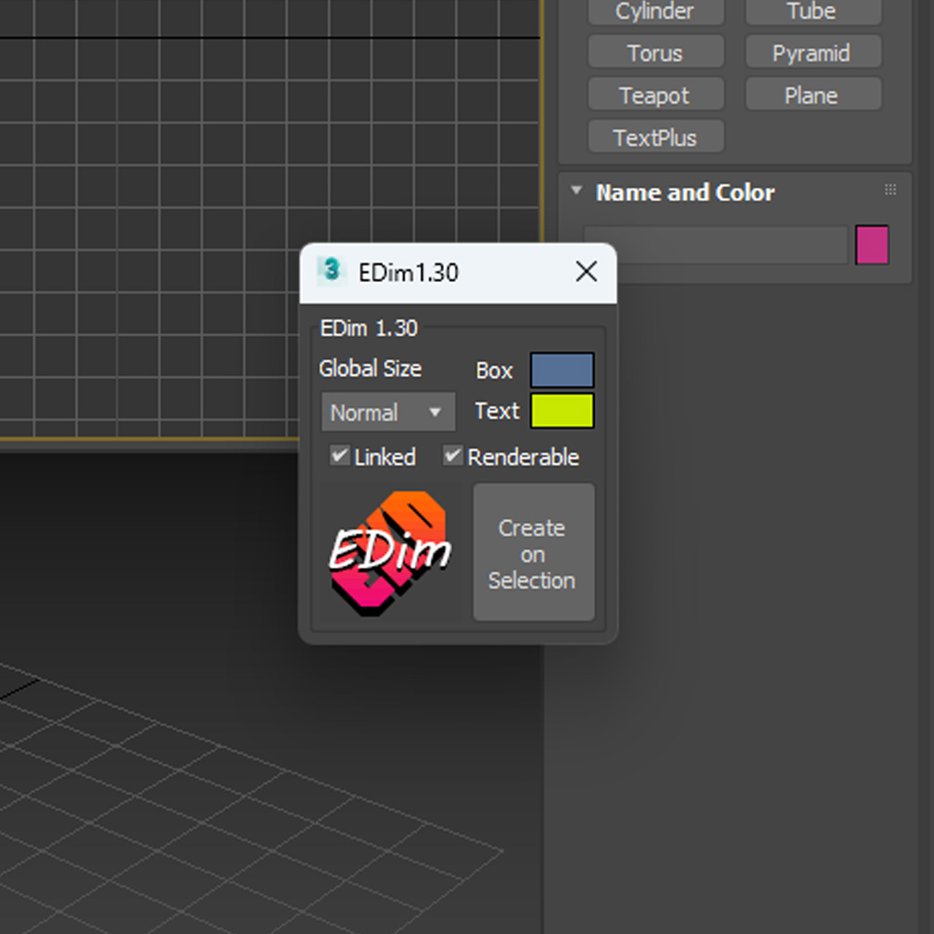Uncheck the Renderable checkbox
The height and width of the screenshot is (934, 934).
click(x=452, y=456)
